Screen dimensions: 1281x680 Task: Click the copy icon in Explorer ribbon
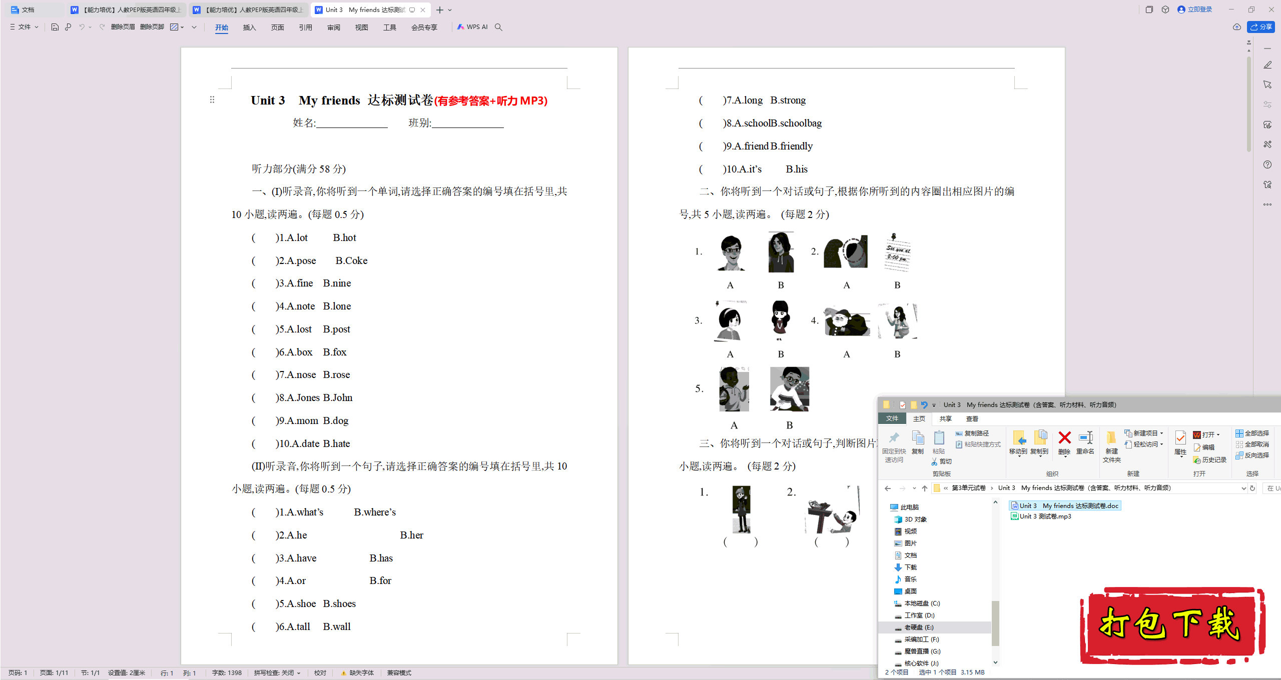(918, 438)
